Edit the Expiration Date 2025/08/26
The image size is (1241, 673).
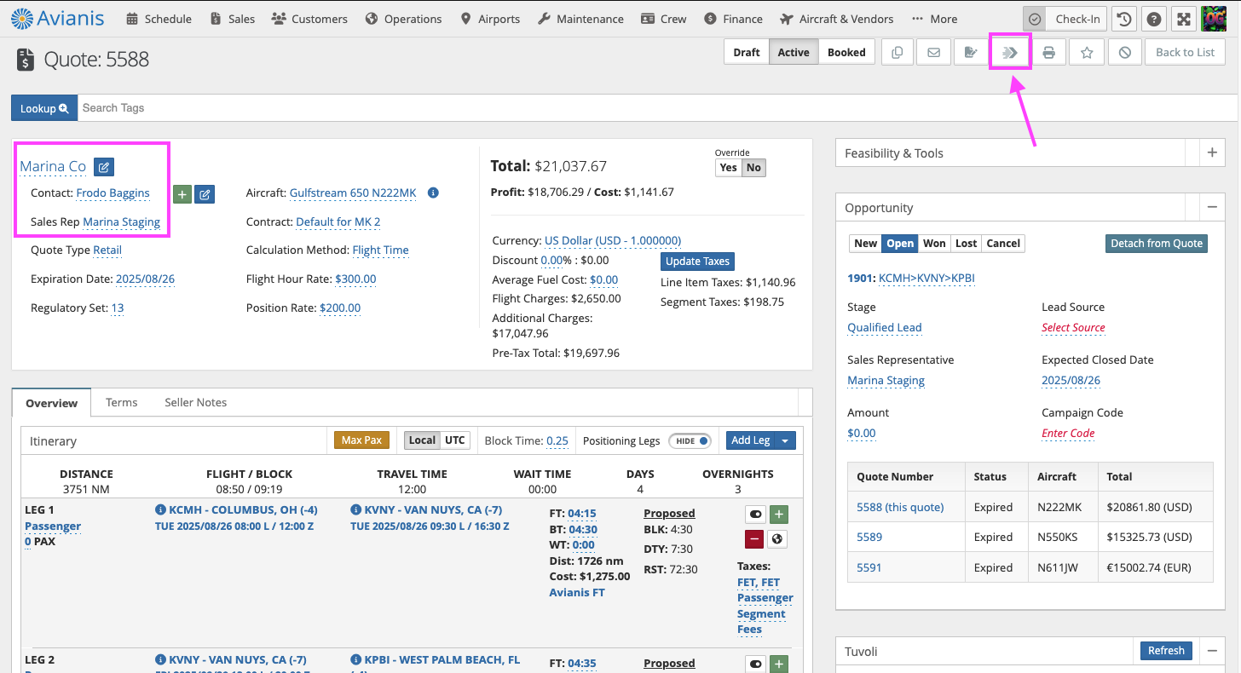coord(145,279)
